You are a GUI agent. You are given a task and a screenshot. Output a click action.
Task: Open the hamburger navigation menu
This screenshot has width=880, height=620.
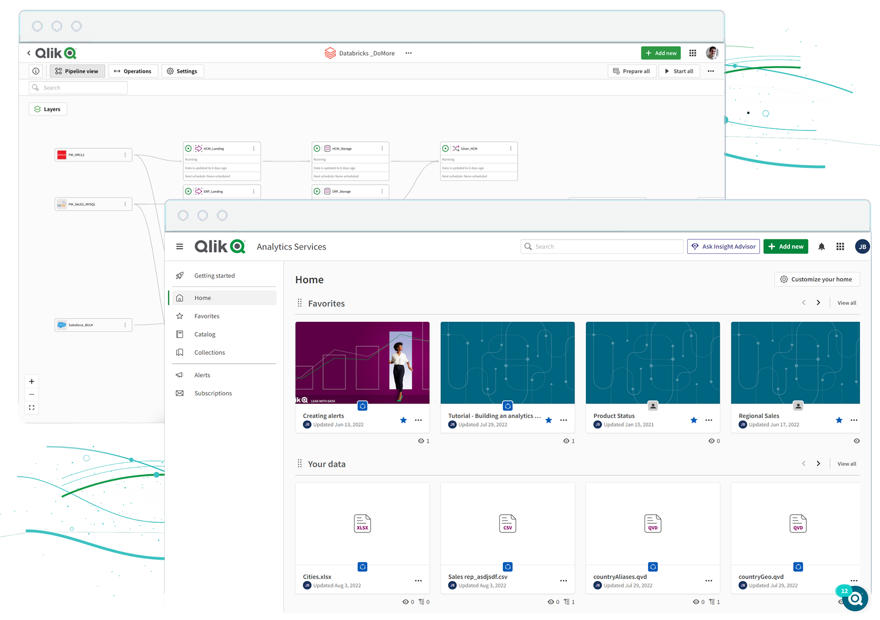(x=180, y=247)
